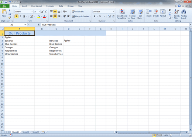Switch to Data ribbon tab

61,6
